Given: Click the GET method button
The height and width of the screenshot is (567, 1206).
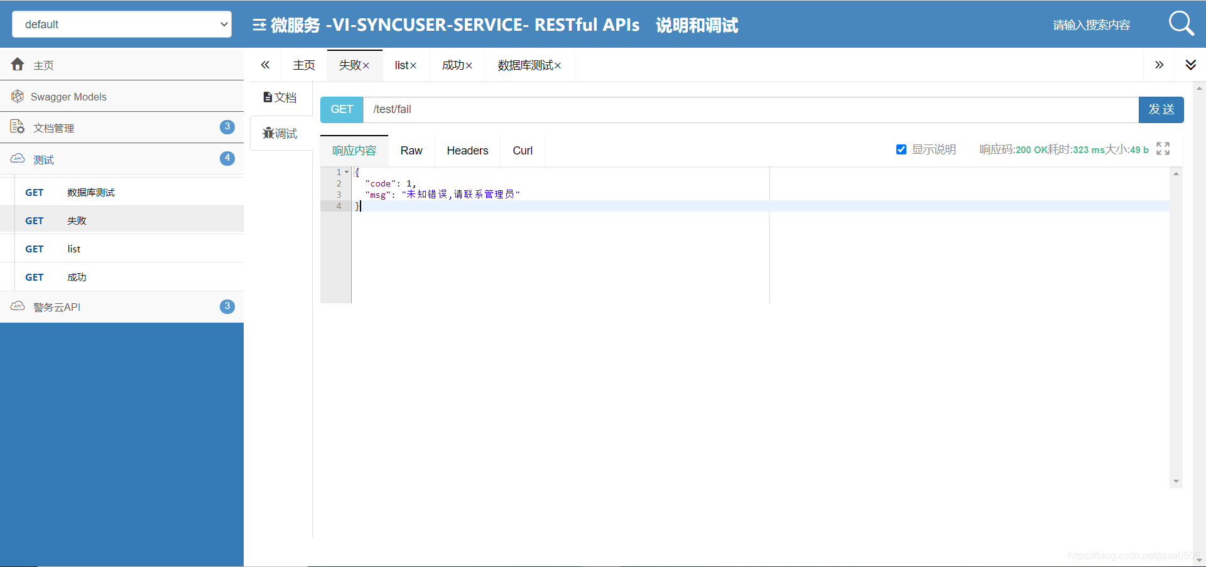Looking at the screenshot, I should coord(342,109).
